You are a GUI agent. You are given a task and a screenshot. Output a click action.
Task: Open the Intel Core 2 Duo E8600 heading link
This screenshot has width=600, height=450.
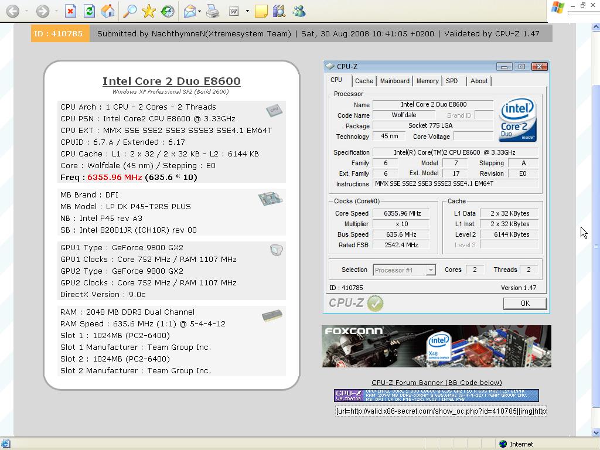pyautogui.click(x=172, y=81)
